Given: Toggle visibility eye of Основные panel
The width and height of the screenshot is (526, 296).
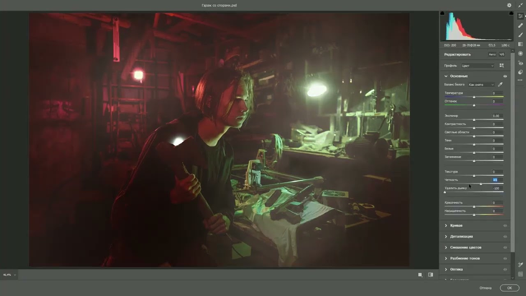Looking at the screenshot, I should point(505,76).
